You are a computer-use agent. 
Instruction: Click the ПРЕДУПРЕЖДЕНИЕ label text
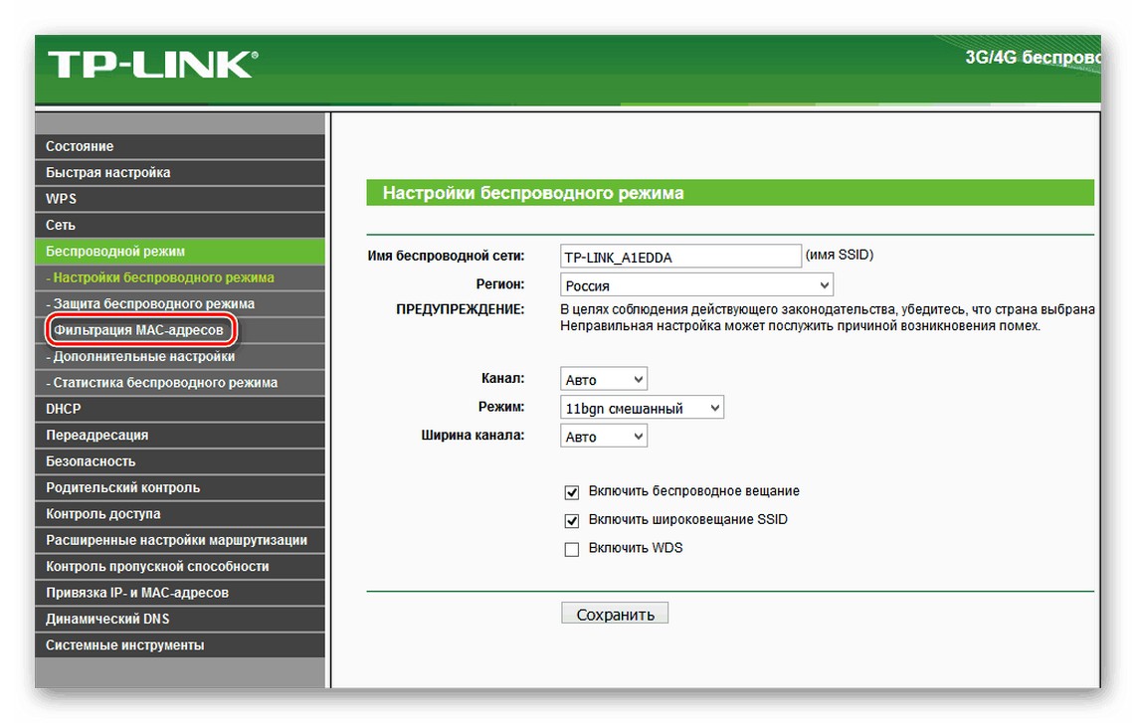click(x=460, y=309)
